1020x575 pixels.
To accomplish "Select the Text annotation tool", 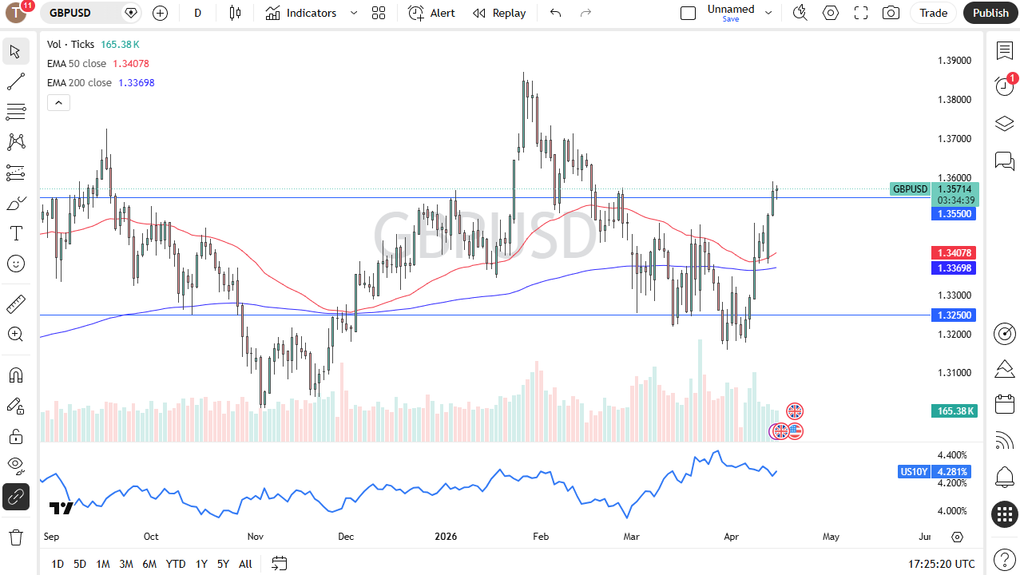I will pos(15,233).
